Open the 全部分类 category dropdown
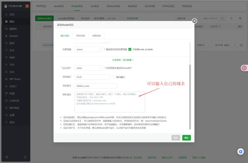Image resolution: width=248 pixels, height=163 pixels. click(187, 18)
